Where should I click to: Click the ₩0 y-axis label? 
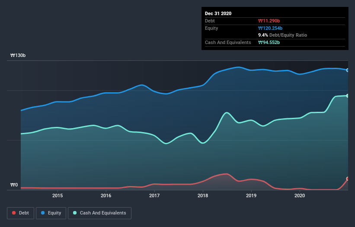click(x=14, y=185)
